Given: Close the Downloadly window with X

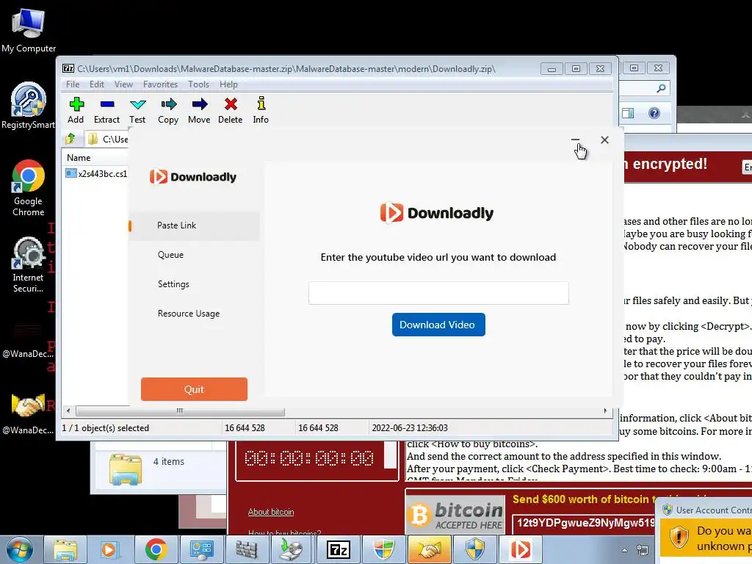Looking at the screenshot, I should (605, 140).
